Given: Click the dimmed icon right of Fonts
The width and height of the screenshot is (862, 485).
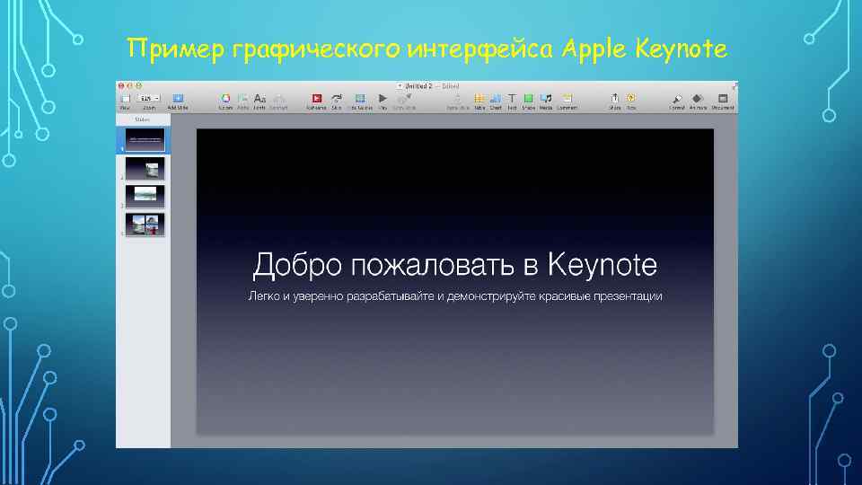Looking at the screenshot, I should [278, 99].
